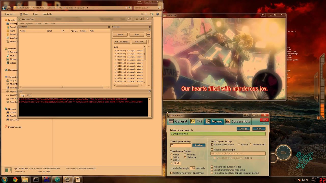Viewport: 326px width, 183px height.
Task: Close the Debugger panel with X
Action: click(150, 30)
